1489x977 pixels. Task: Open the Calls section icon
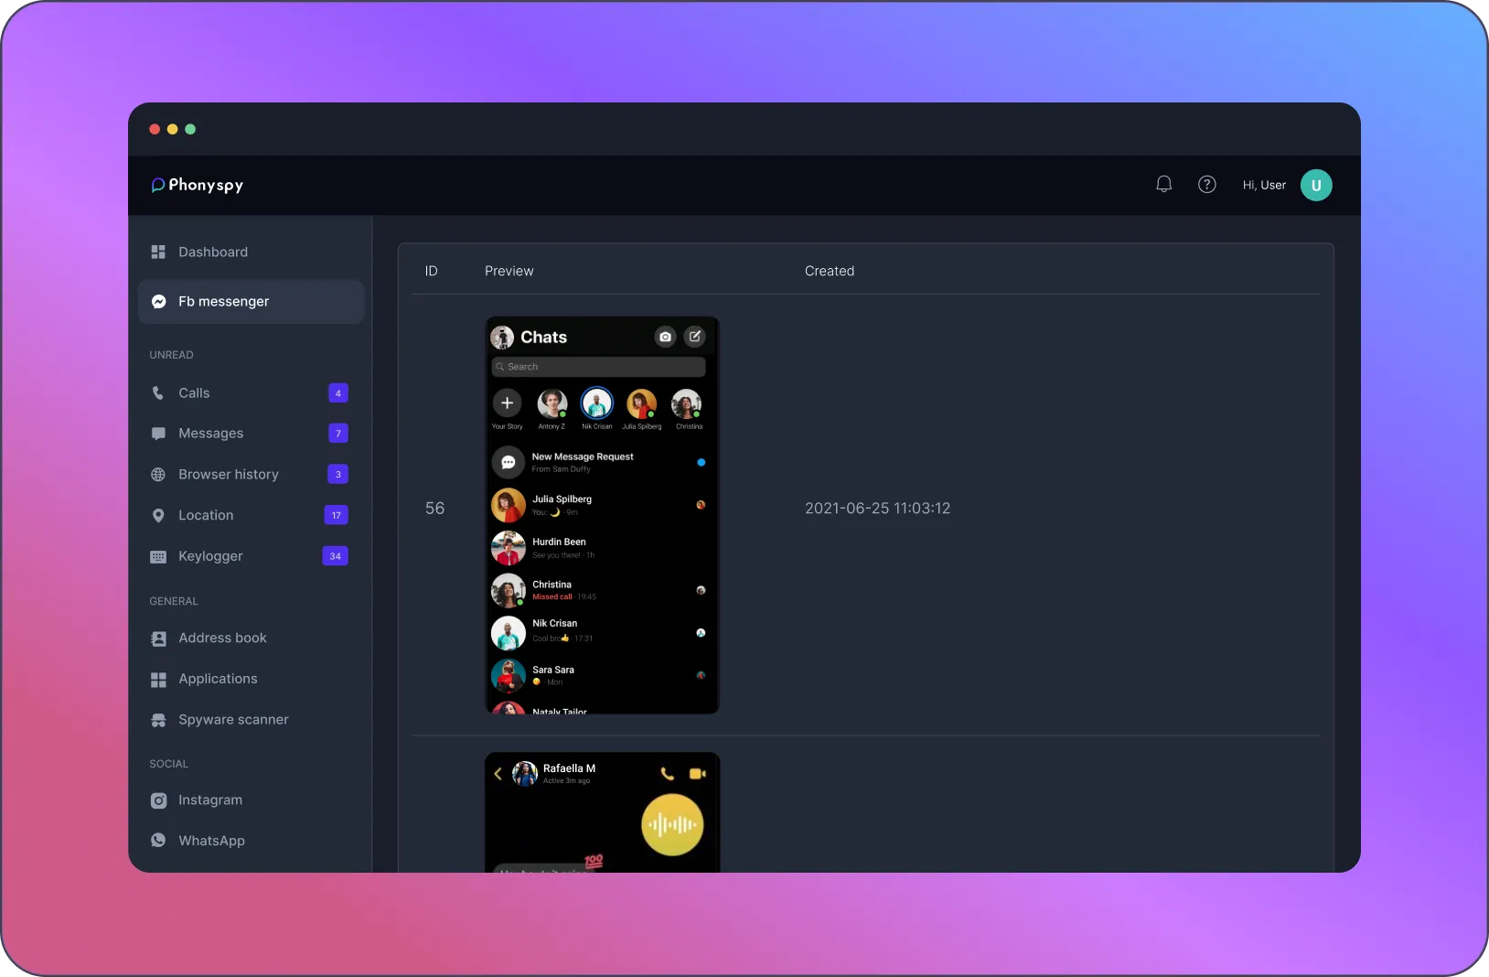(x=158, y=393)
